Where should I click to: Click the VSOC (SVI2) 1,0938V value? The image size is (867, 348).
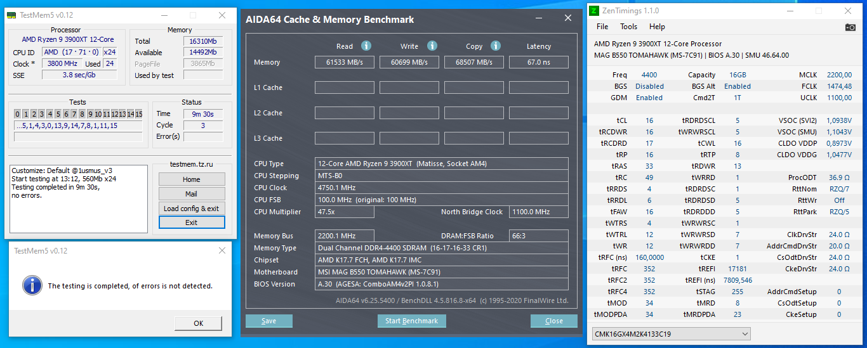[x=838, y=120]
